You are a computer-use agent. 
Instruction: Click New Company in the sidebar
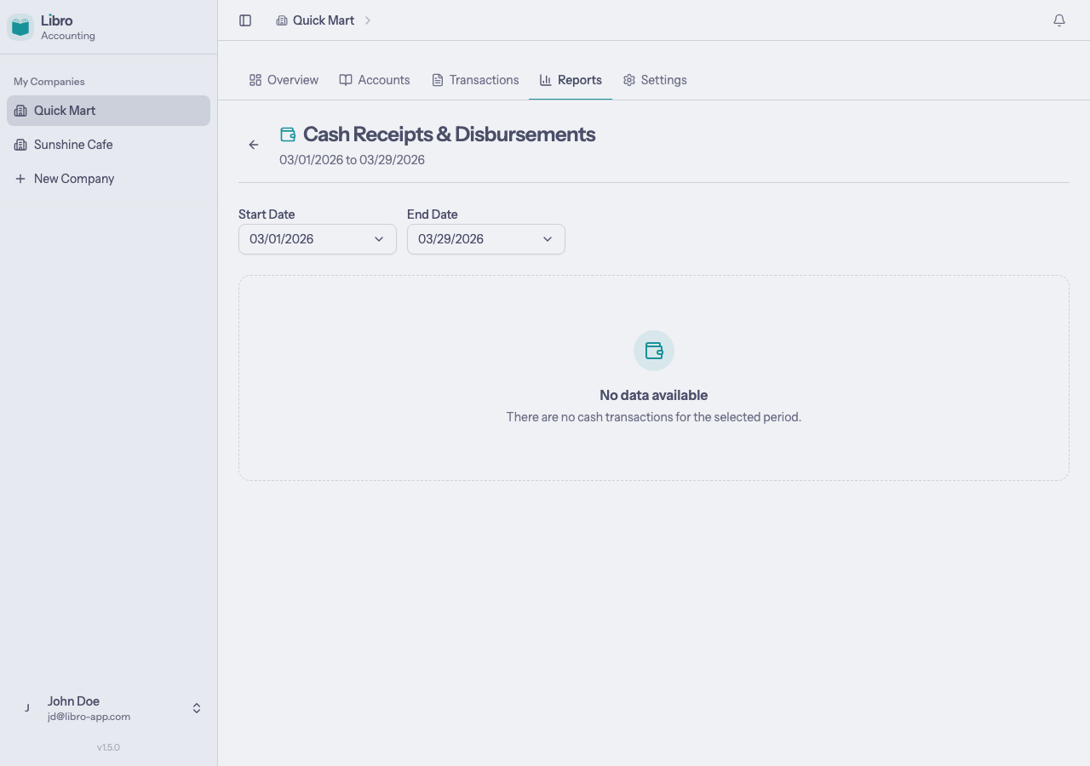pos(73,178)
